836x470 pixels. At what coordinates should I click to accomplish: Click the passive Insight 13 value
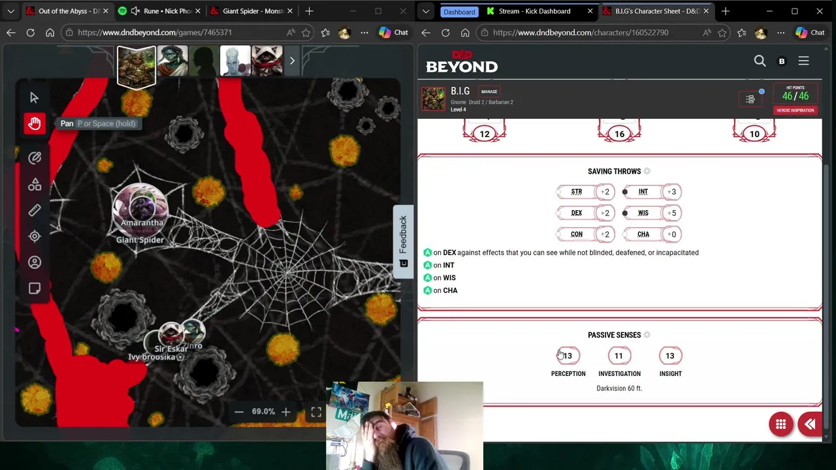click(x=670, y=356)
